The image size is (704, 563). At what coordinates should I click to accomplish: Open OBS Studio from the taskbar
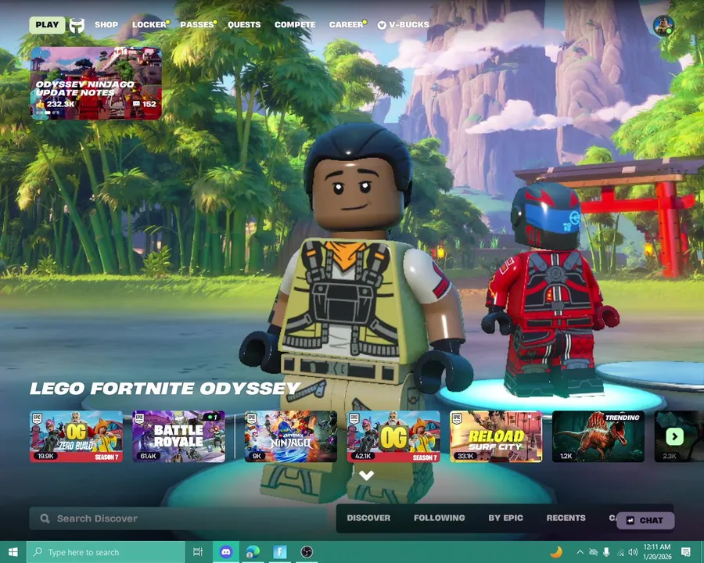click(x=307, y=552)
